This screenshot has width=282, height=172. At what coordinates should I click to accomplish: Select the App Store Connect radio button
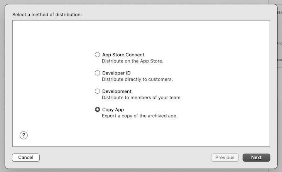tap(97, 55)
